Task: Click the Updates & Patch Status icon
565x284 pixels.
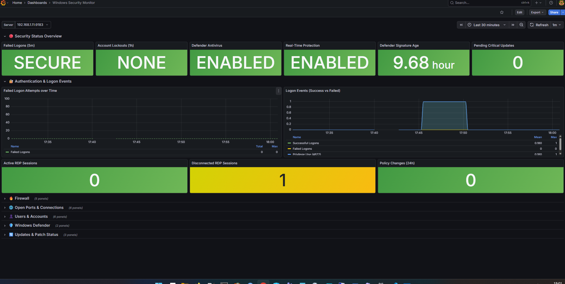Action: click(x=11, y=235)
